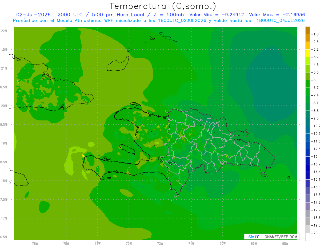
Task: Click the "Valor Min. = -9.24942" readout
Action: 217,15
